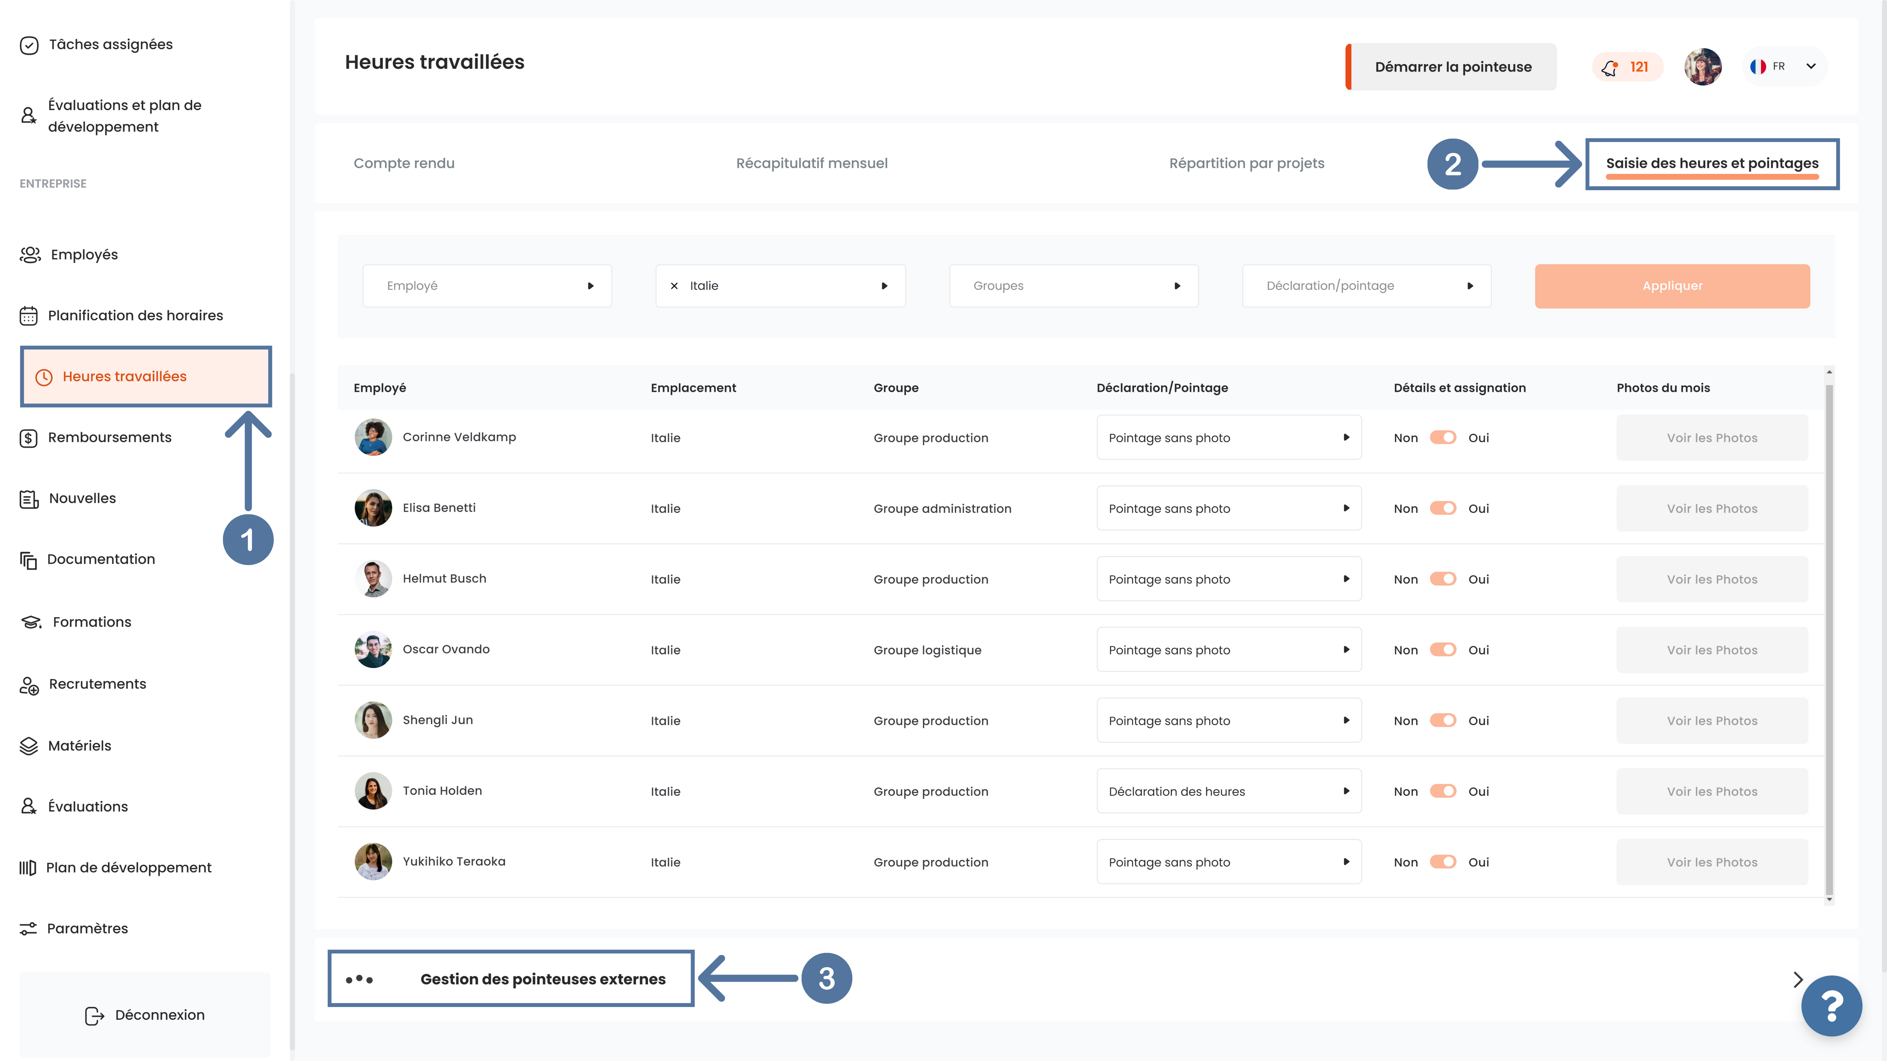This screenshot has width=1887, height=1061.
Task: Open Helmut Busch's Pointage sans photo dropdown
Action: point(1229,578)
